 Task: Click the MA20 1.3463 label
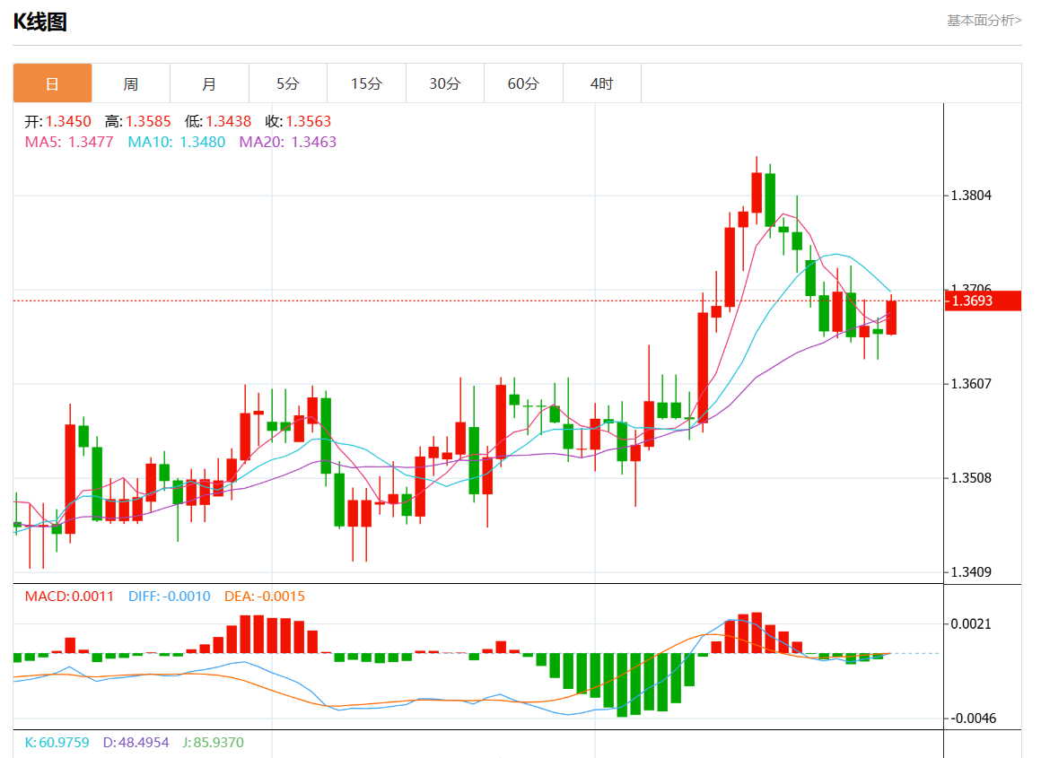(x=287, y=142)
